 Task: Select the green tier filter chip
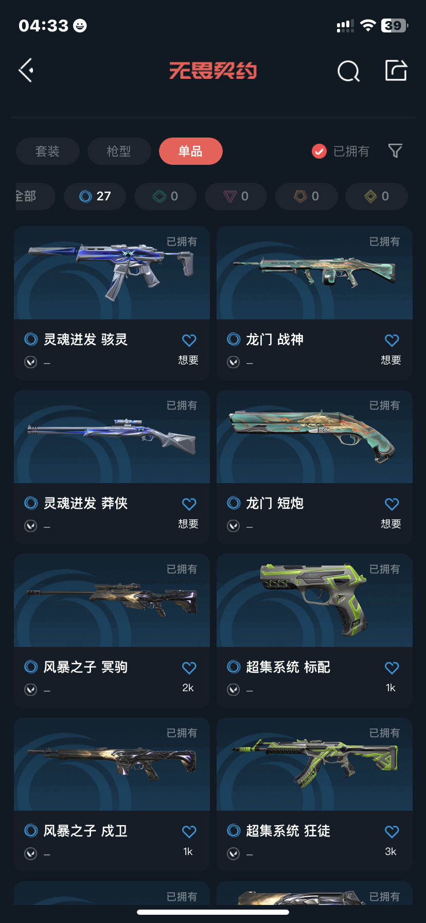coord(166,196)
